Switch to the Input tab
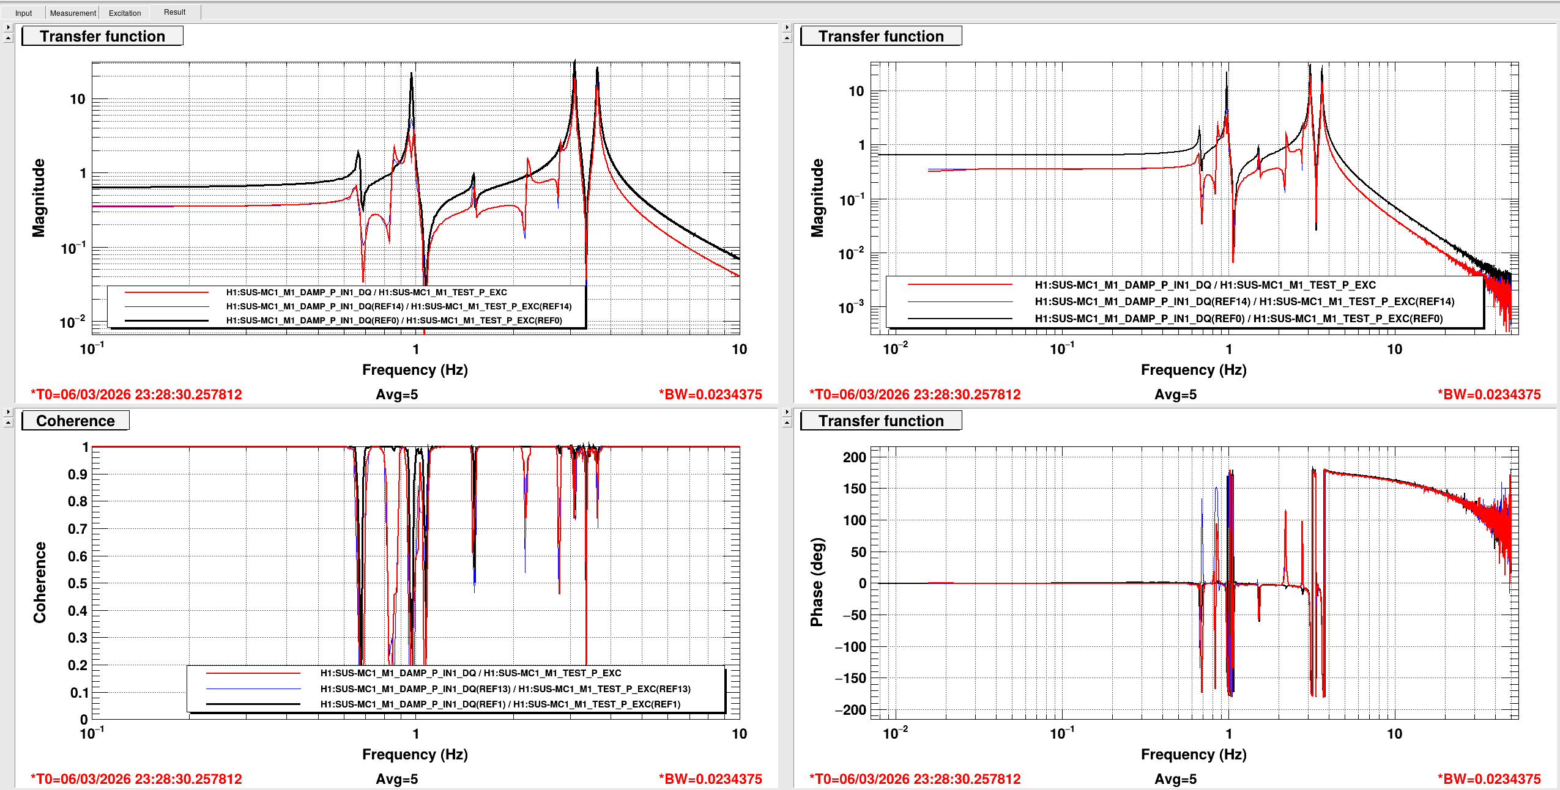Screen dimensions: 1560x790 coord(23,13)
